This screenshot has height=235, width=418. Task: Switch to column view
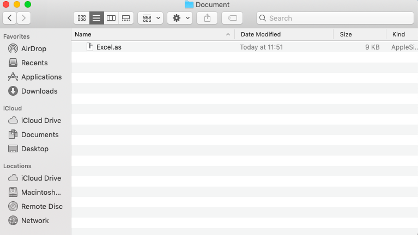pyautogui.click(x=111, y=18)
